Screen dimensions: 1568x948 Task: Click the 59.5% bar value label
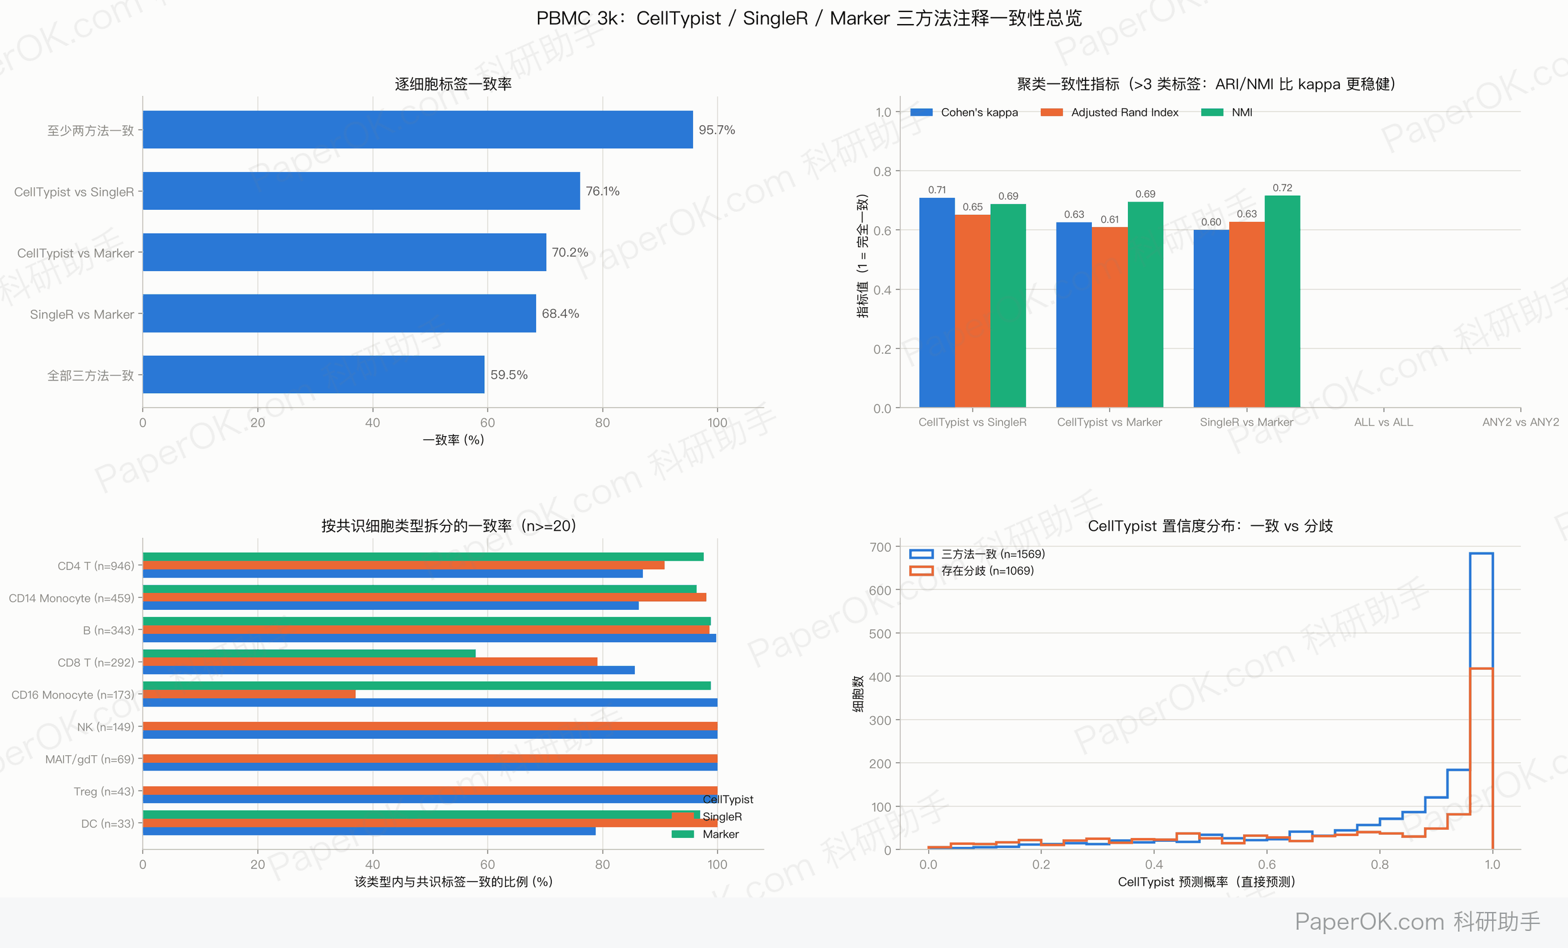coord(508,375)
